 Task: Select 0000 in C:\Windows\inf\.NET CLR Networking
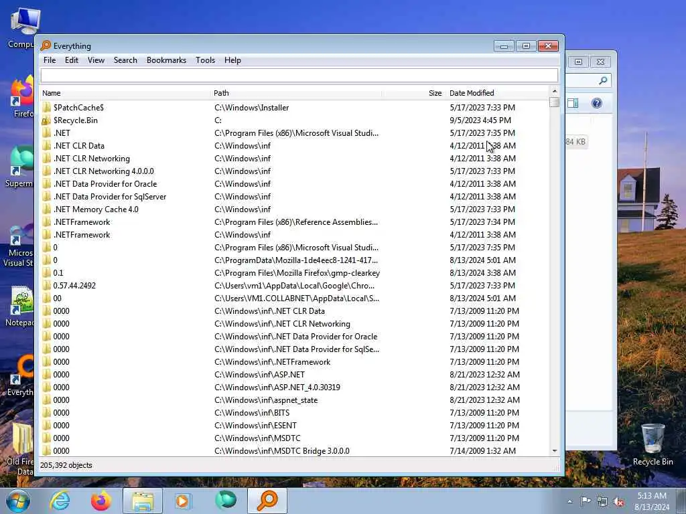61,323
